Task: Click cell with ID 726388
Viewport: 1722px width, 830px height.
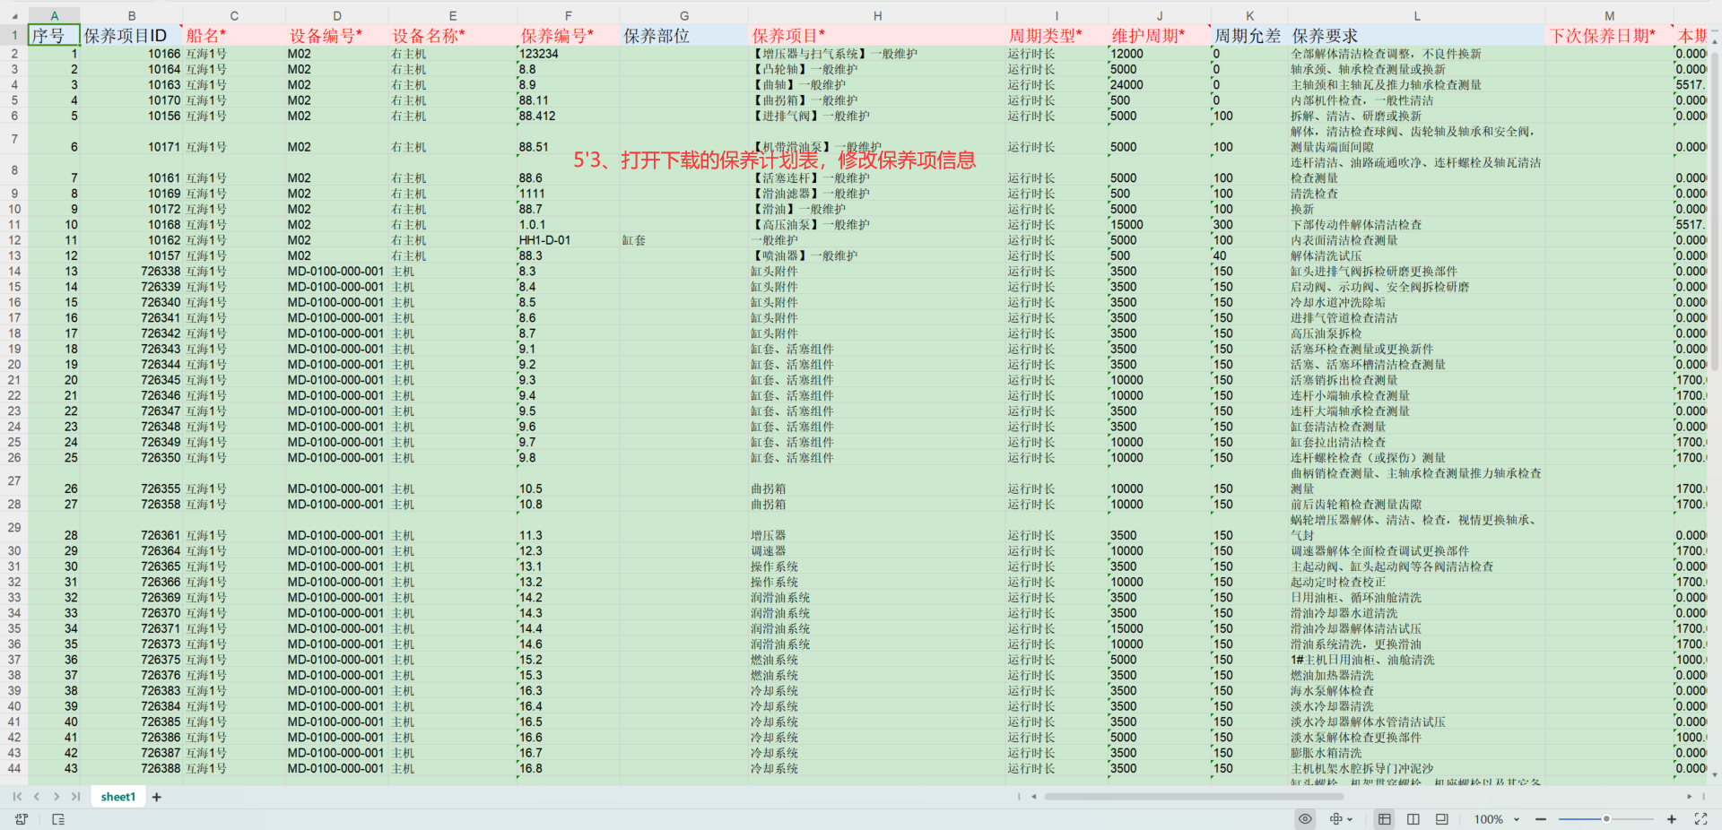Action: 132,768
